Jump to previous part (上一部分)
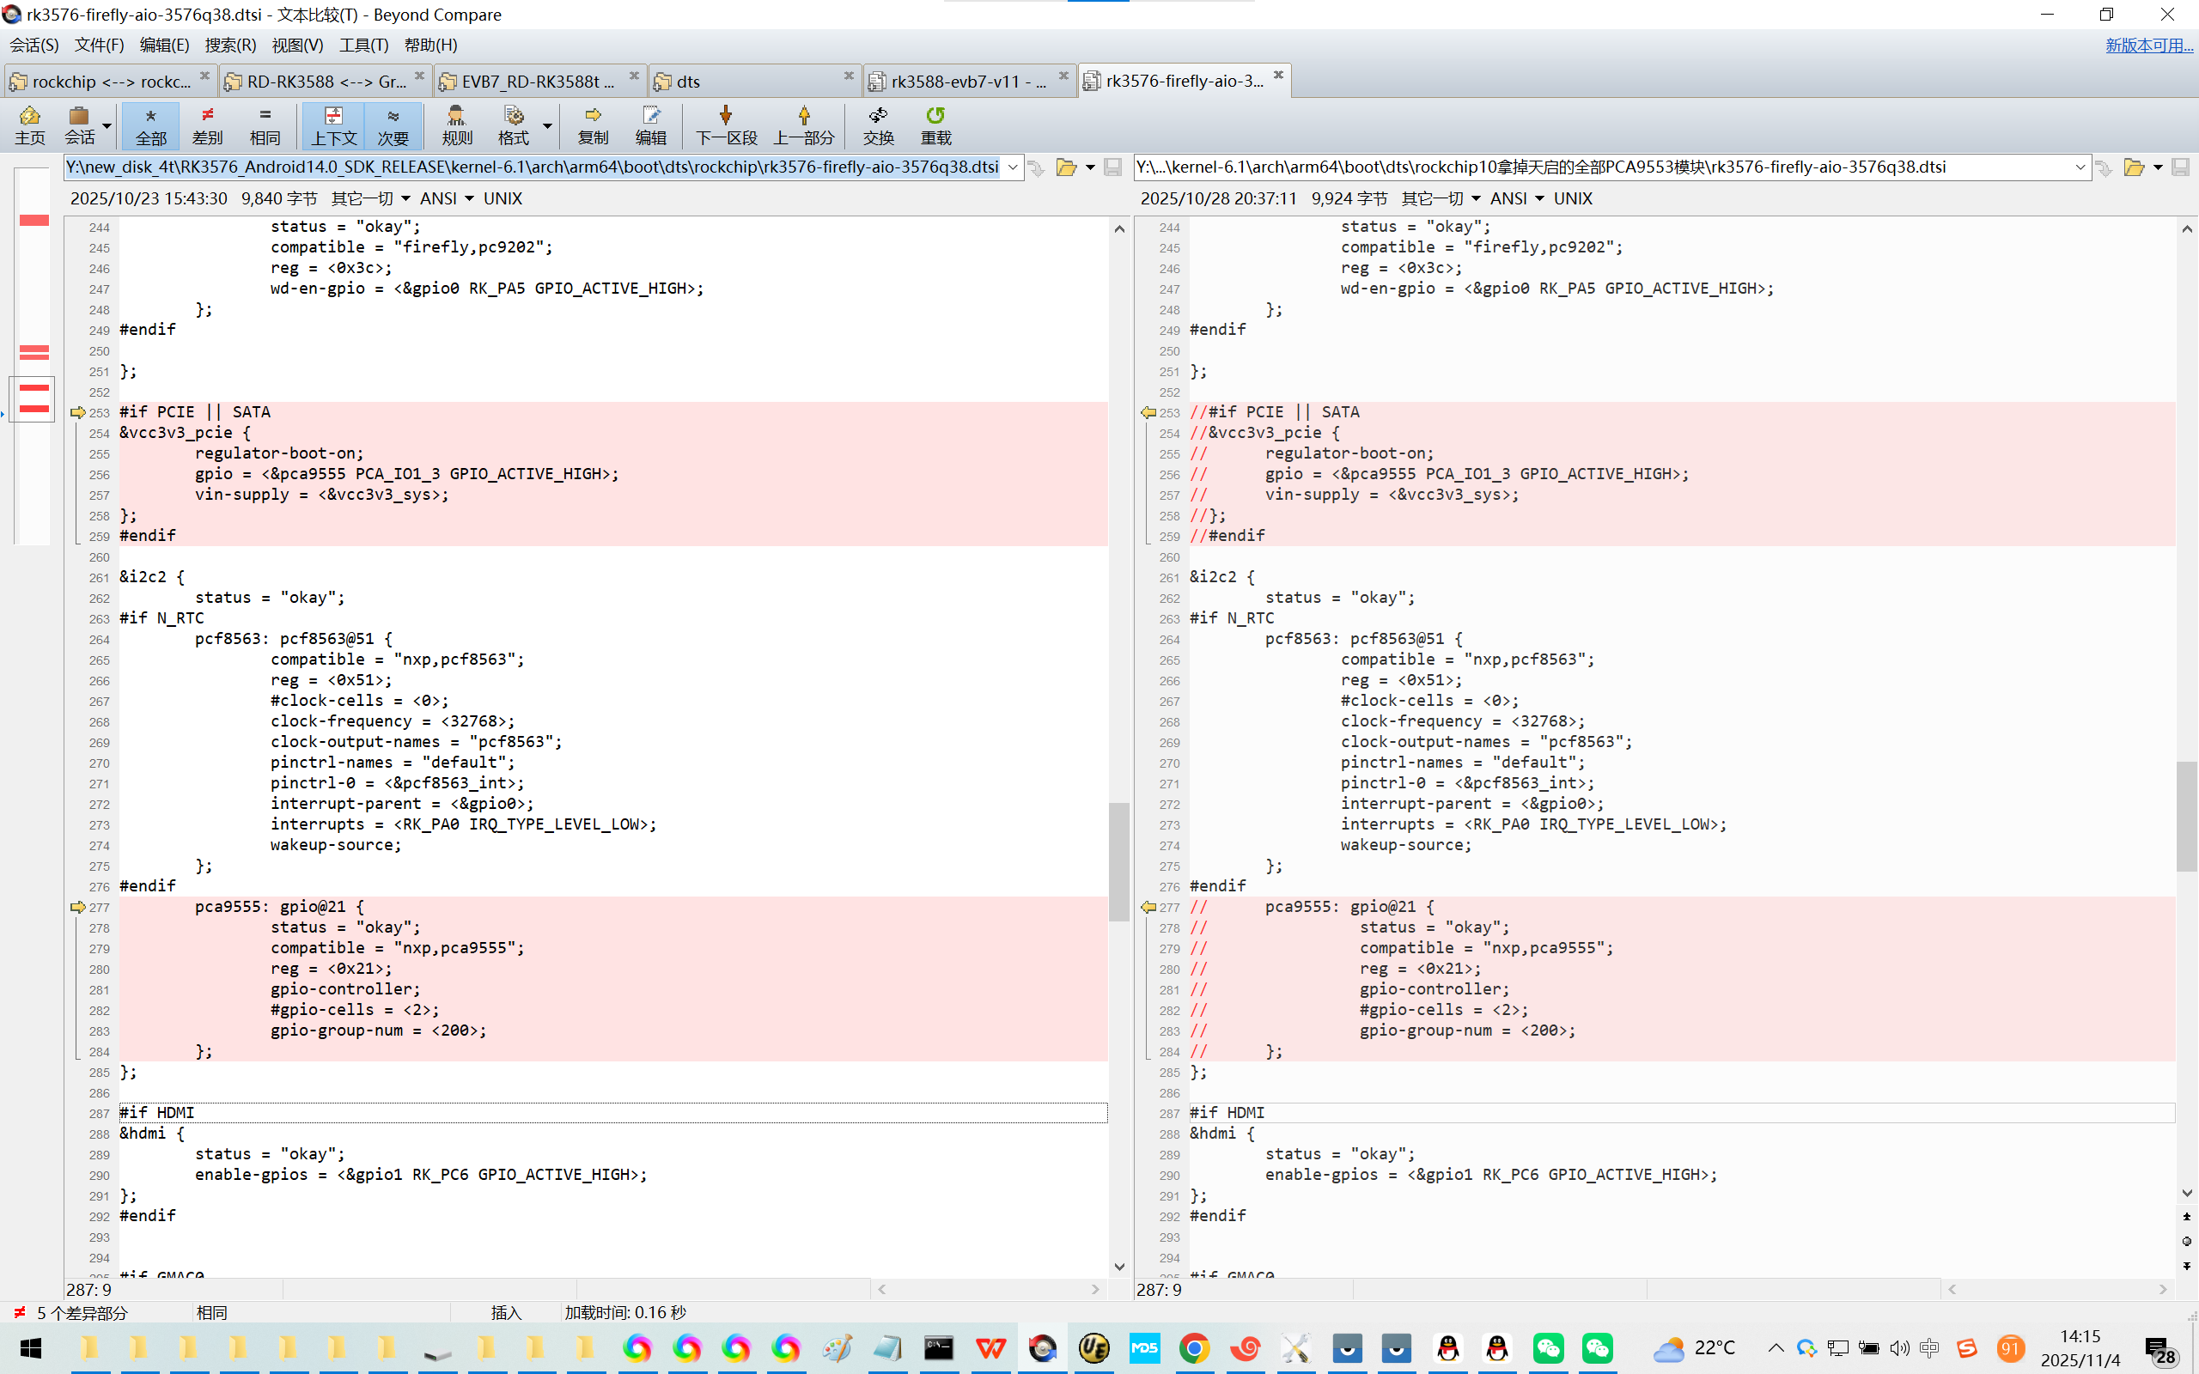 click(x=803, y=125)
